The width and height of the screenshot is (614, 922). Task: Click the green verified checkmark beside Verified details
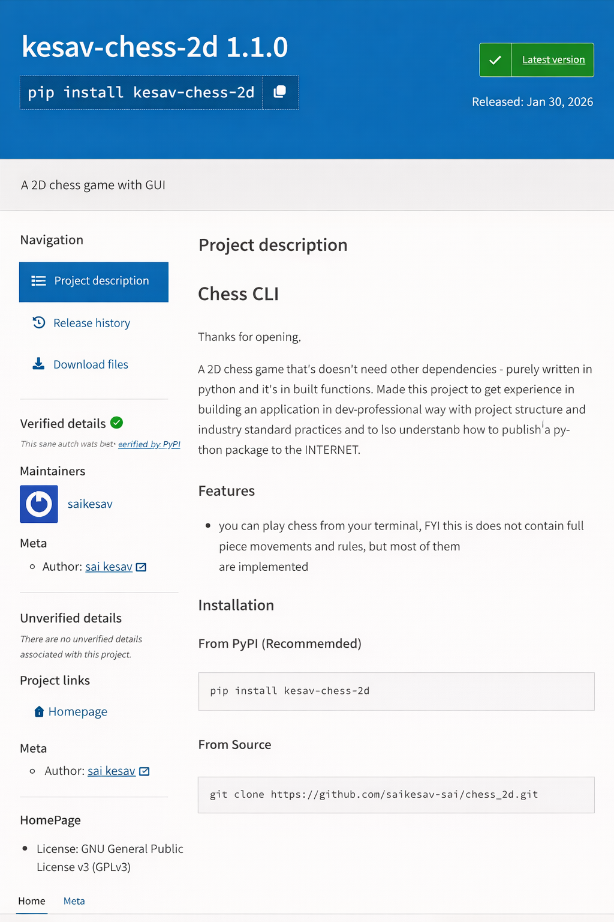point(116,423)
